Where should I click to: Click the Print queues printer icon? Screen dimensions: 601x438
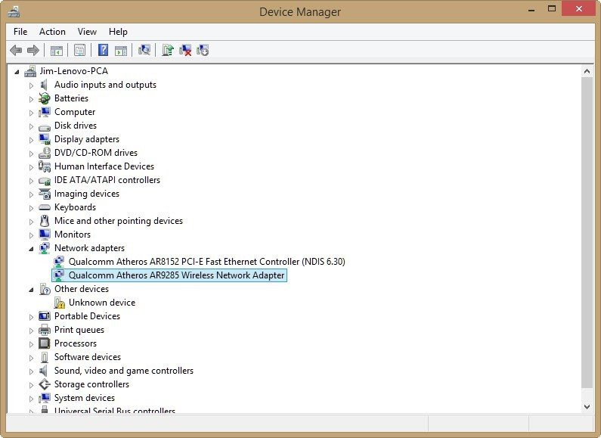point(45,330)
